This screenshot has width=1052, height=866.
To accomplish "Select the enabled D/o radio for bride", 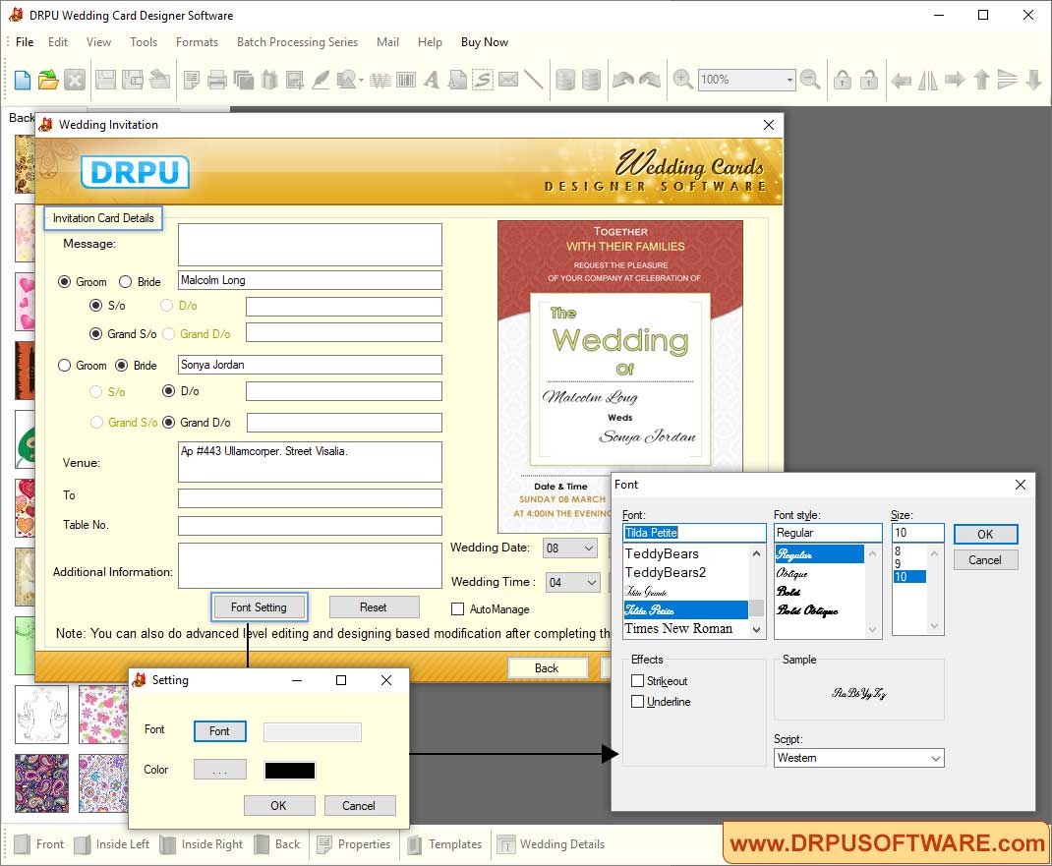I will click(169, 391).
